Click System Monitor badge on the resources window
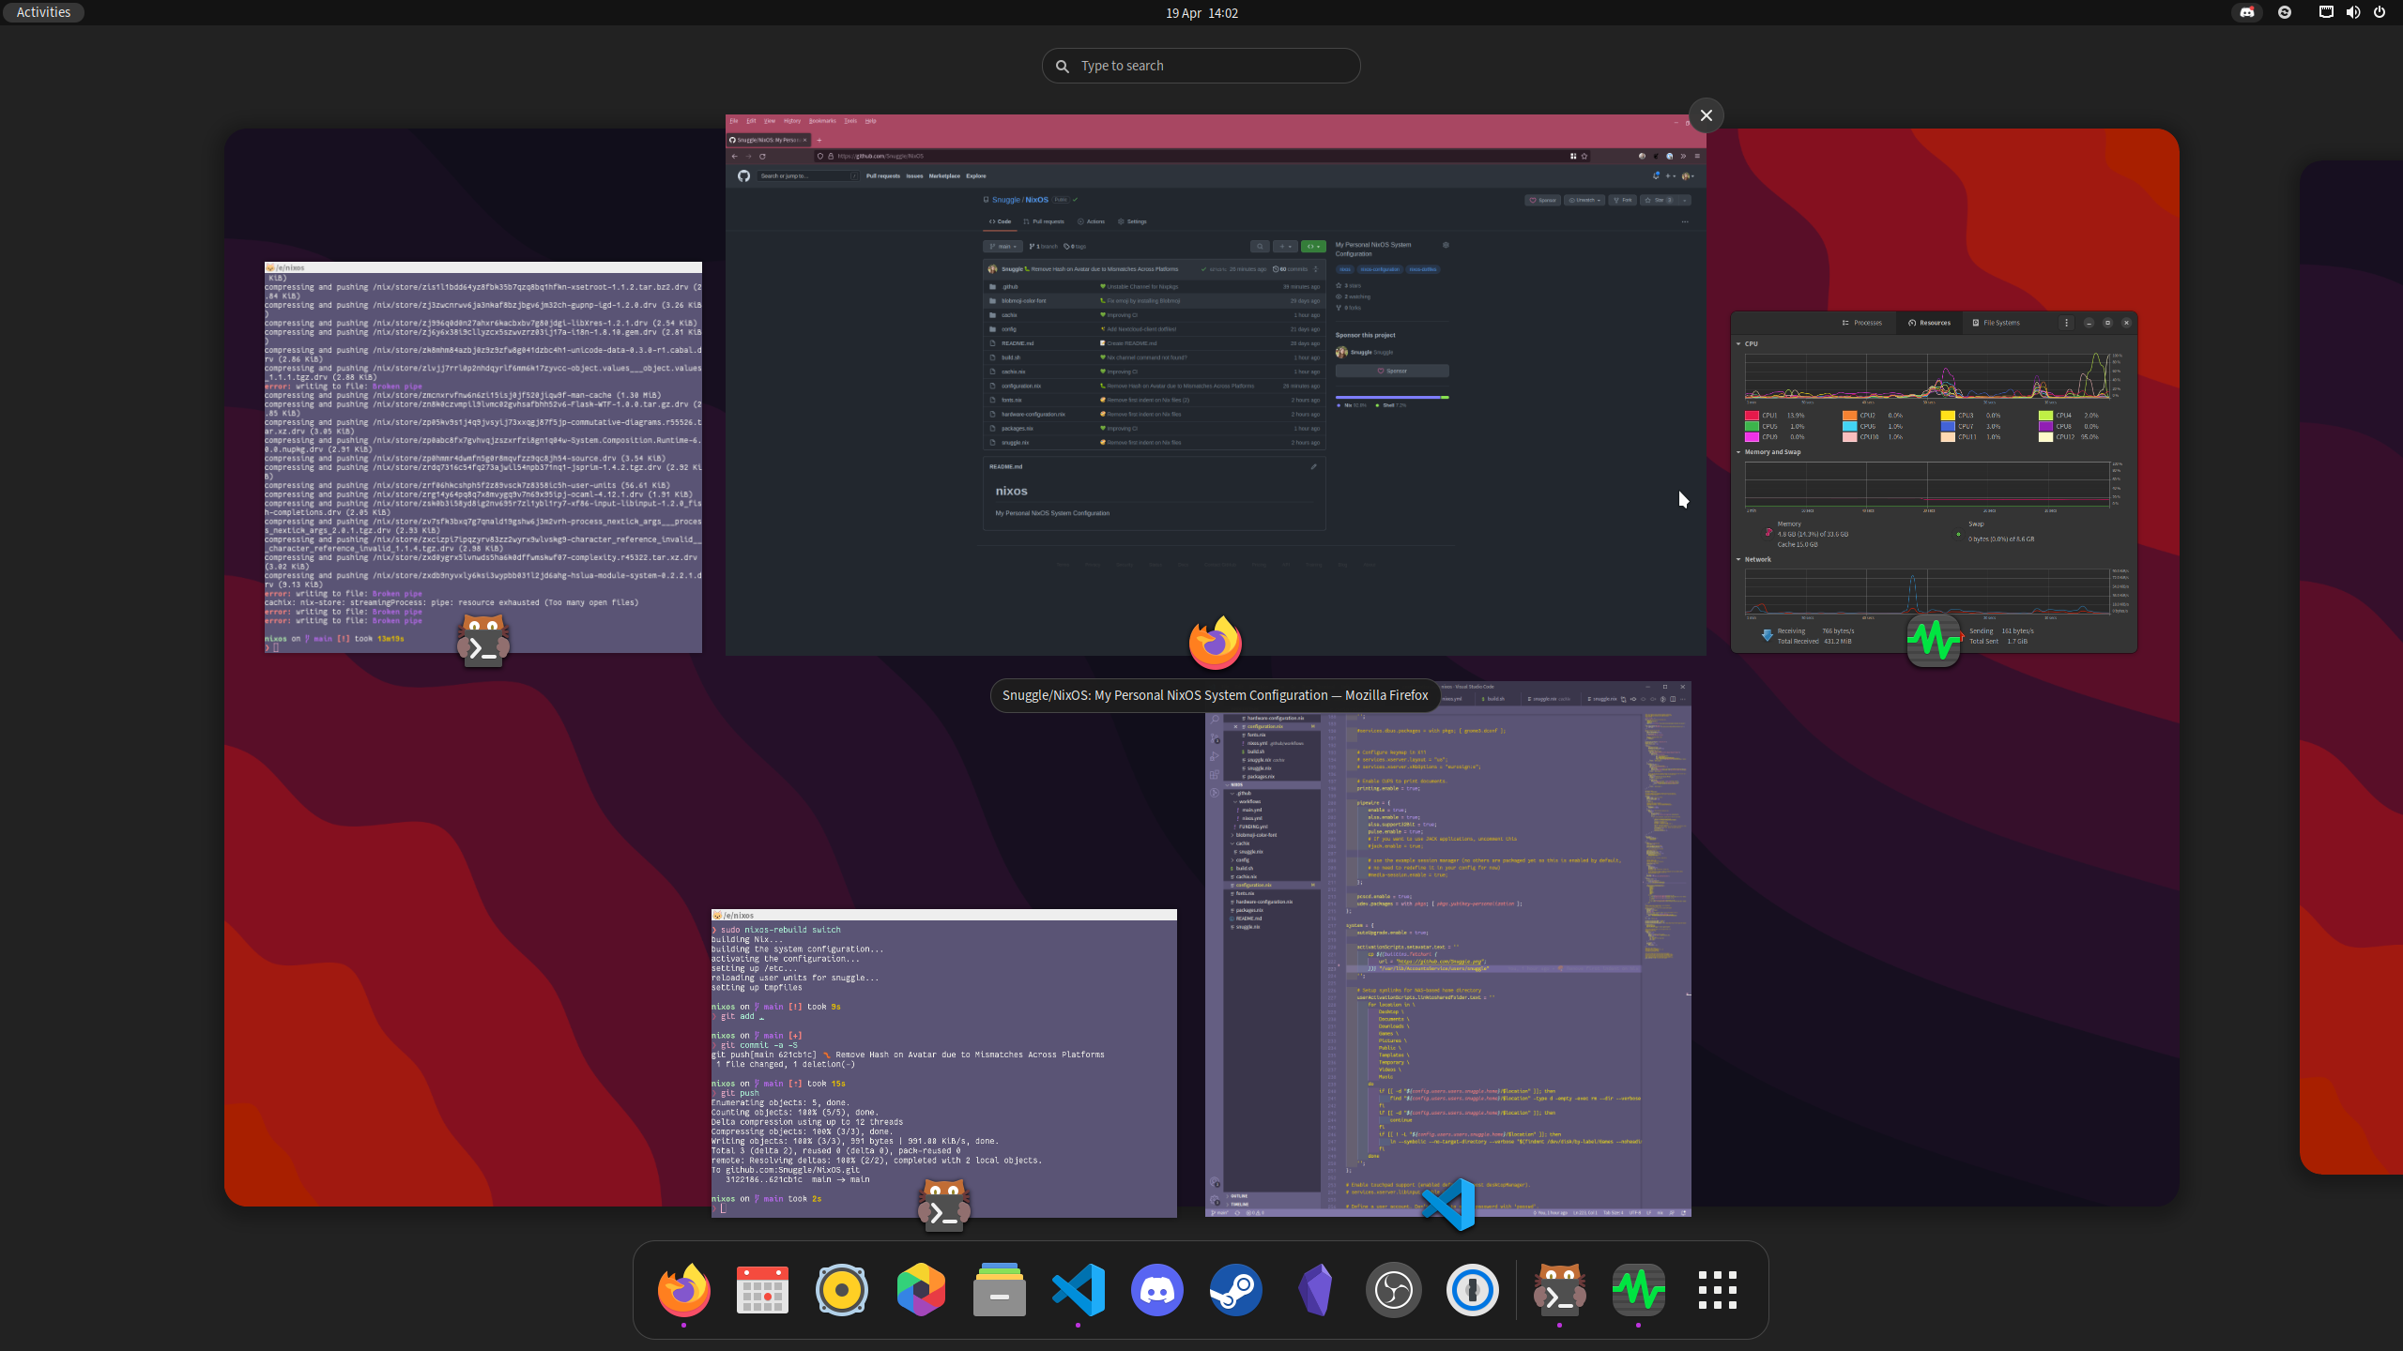The height and width of the screenshot is (1351, 2403). coord(1934,641)
